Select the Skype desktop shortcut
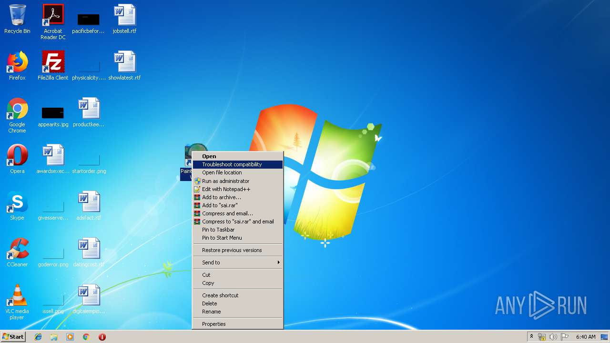The height and width of the screenshot is (343, 610). coord(17,206)
